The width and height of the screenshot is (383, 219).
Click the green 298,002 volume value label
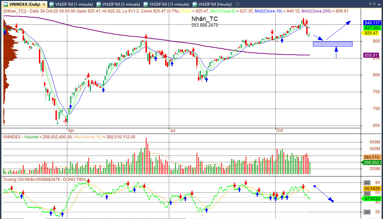coord(371,163)
